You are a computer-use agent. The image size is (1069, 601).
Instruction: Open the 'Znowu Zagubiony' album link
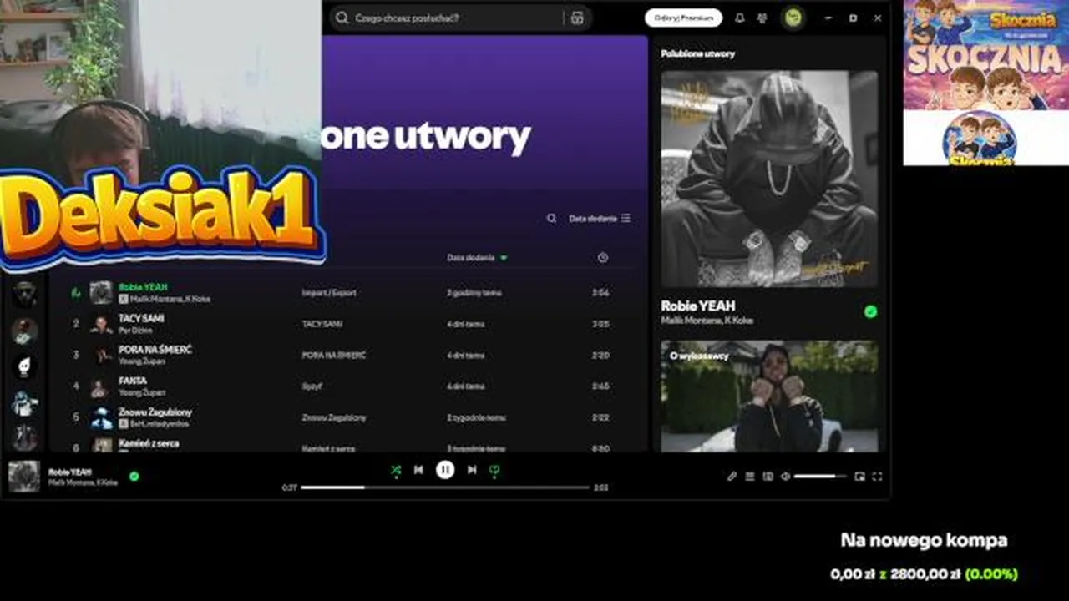tap(334, 417)
